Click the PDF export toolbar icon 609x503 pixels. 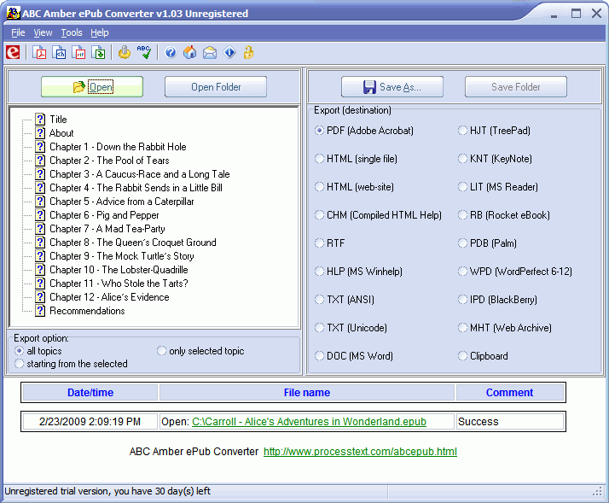(x=39, y=52)
